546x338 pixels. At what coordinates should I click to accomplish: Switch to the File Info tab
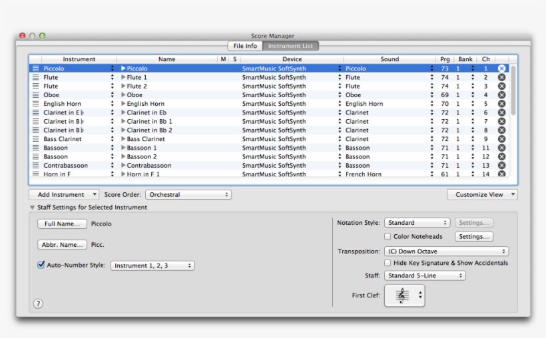[x=245, y=46]
